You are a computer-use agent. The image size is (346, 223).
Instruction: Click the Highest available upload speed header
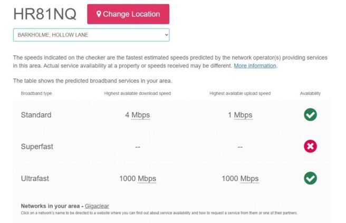pos(240,93)
